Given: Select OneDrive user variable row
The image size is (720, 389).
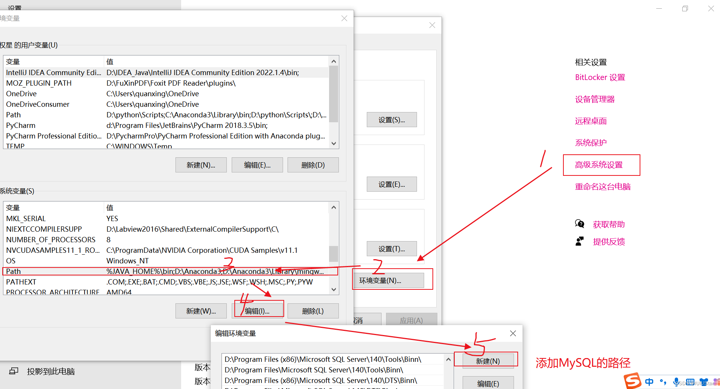Looking at the screenshot, I should [x=166, y=94].
